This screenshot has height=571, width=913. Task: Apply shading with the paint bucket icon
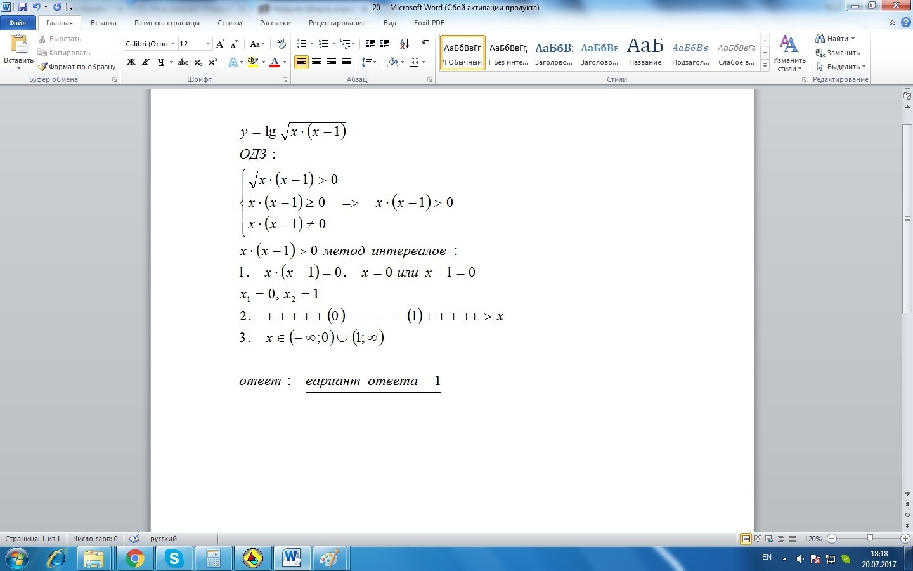click(x=392, y=62)
